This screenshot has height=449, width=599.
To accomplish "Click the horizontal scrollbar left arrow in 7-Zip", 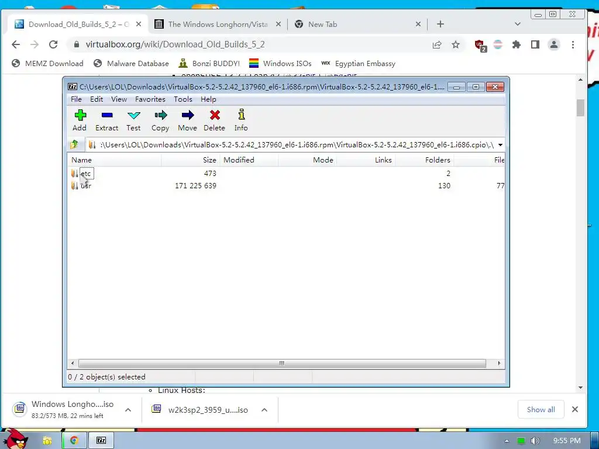I will 73,363.
